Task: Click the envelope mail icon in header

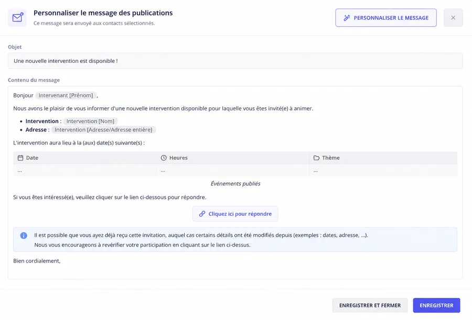Action: (17, 17)
